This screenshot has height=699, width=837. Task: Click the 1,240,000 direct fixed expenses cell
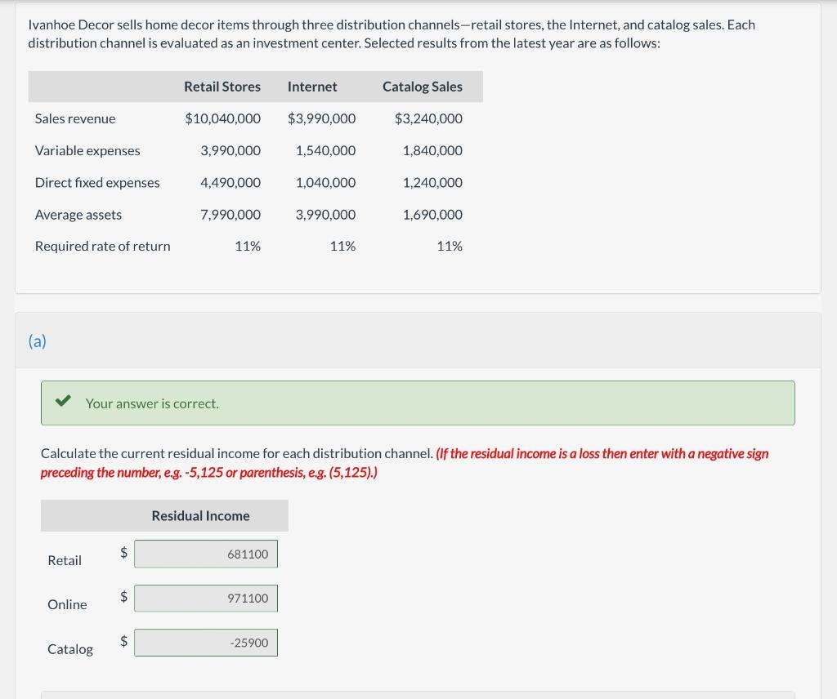pos(432,182)
